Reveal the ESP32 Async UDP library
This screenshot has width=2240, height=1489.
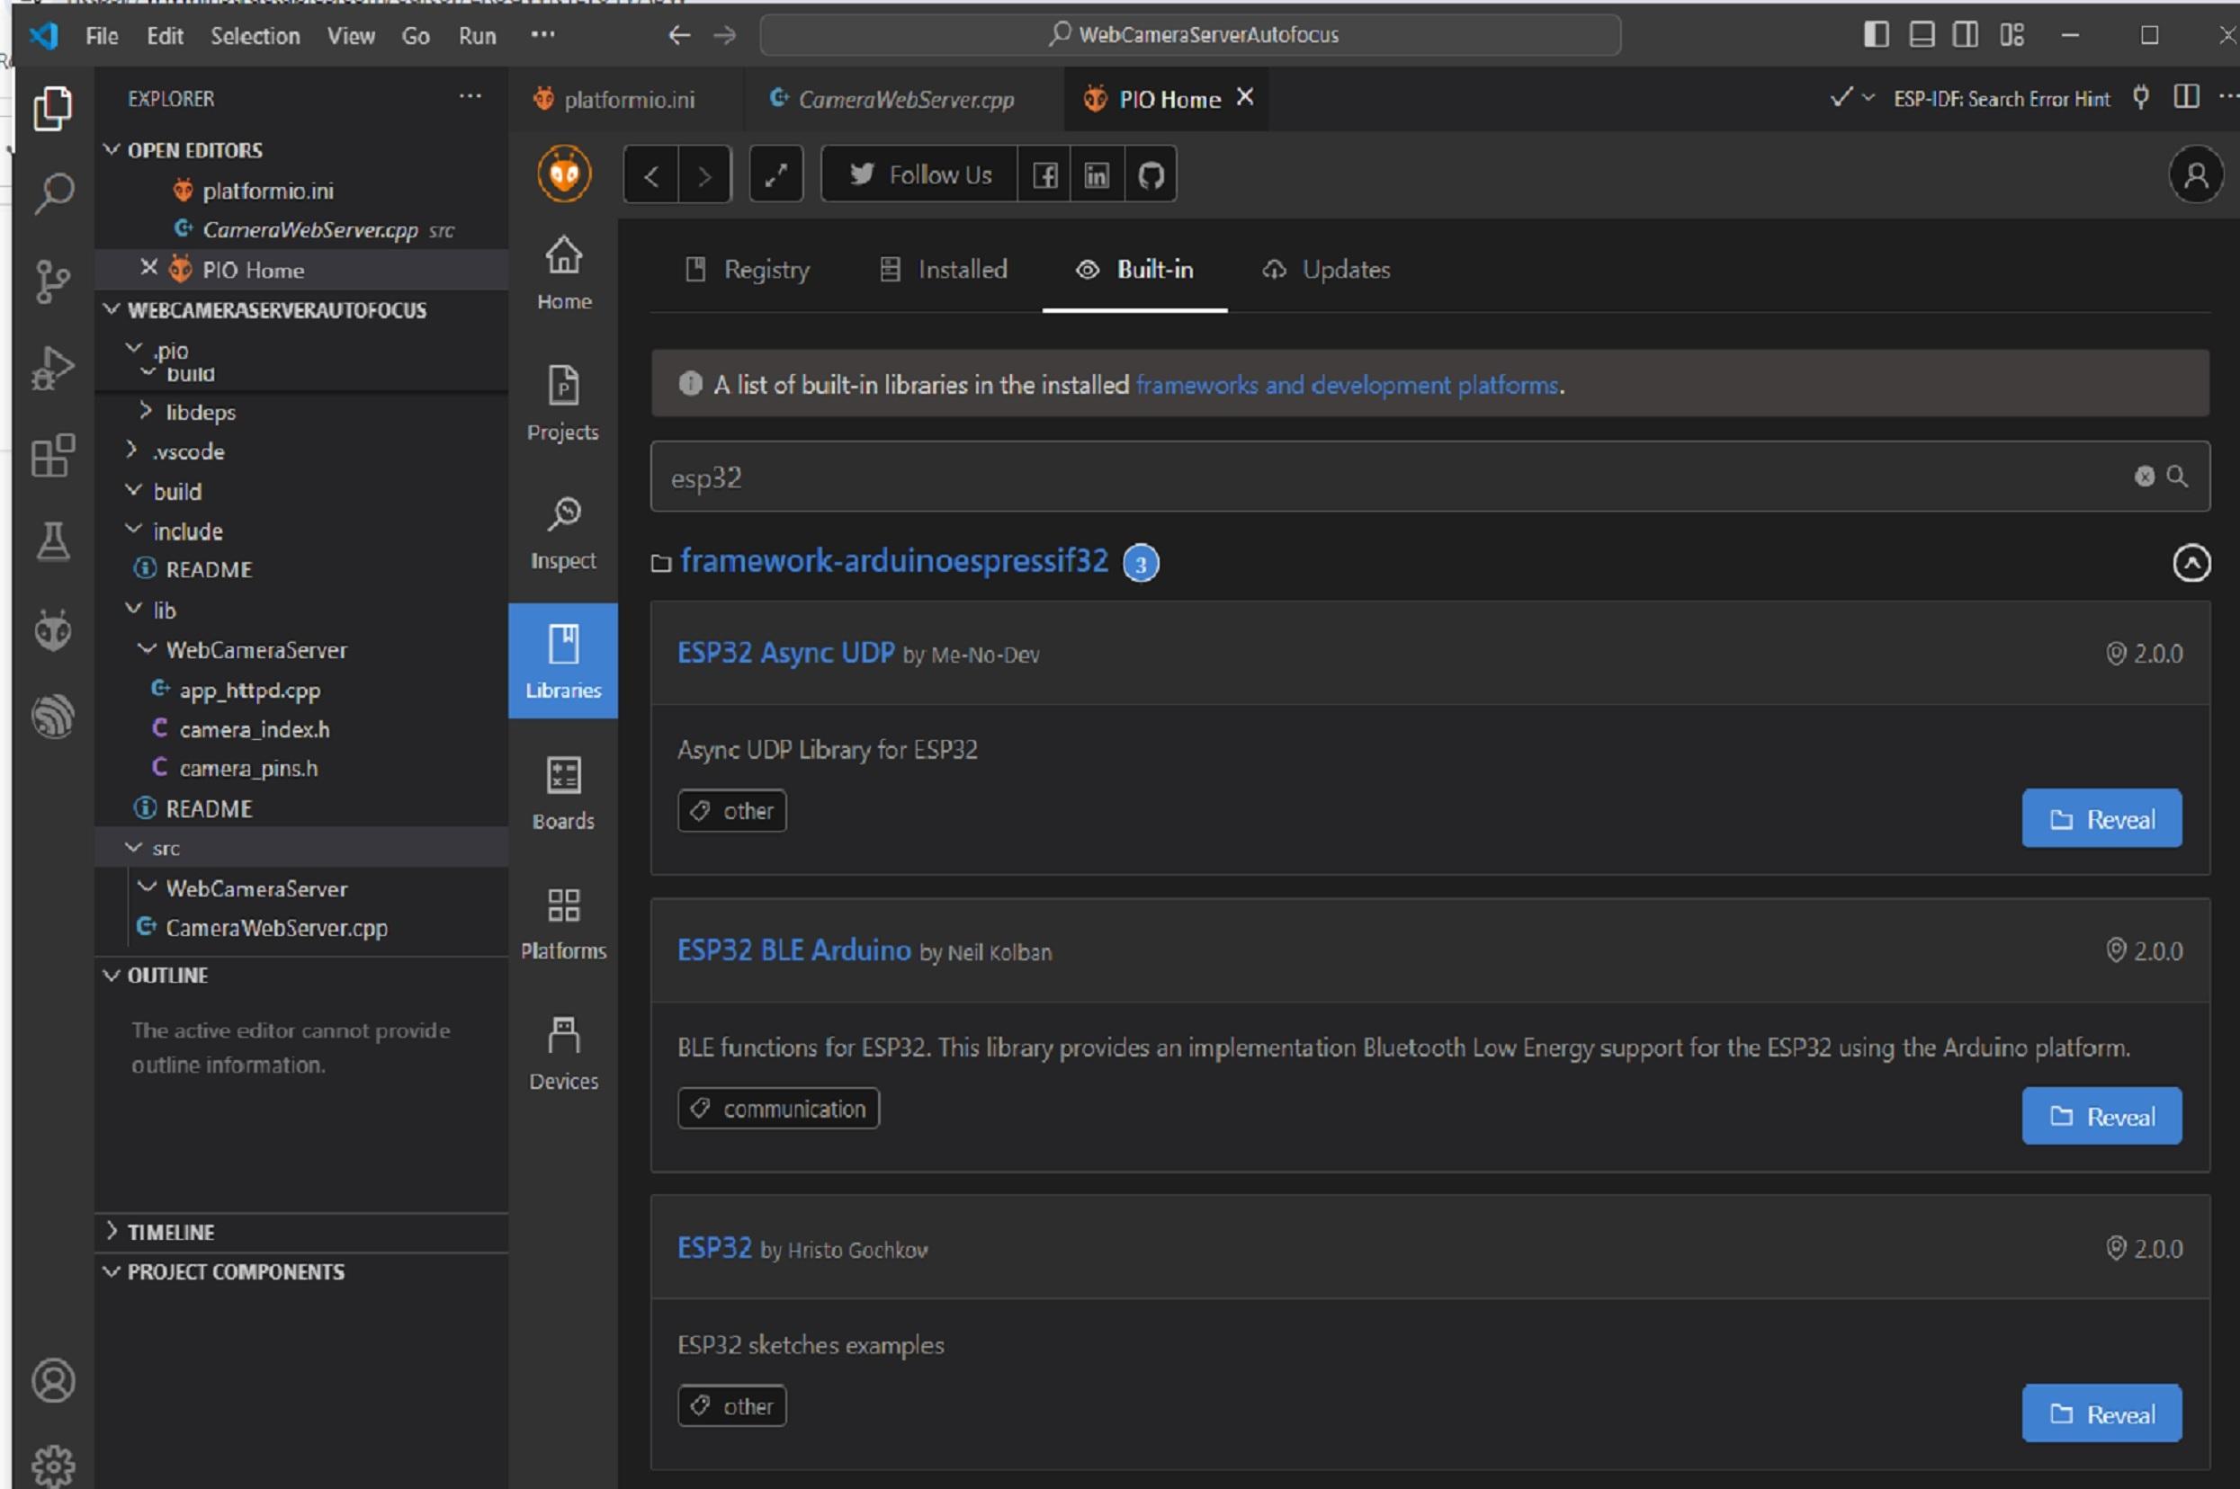[2101, 818]
